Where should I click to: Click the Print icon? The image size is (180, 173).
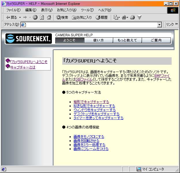pyautogui.click(x=132, y=18)
